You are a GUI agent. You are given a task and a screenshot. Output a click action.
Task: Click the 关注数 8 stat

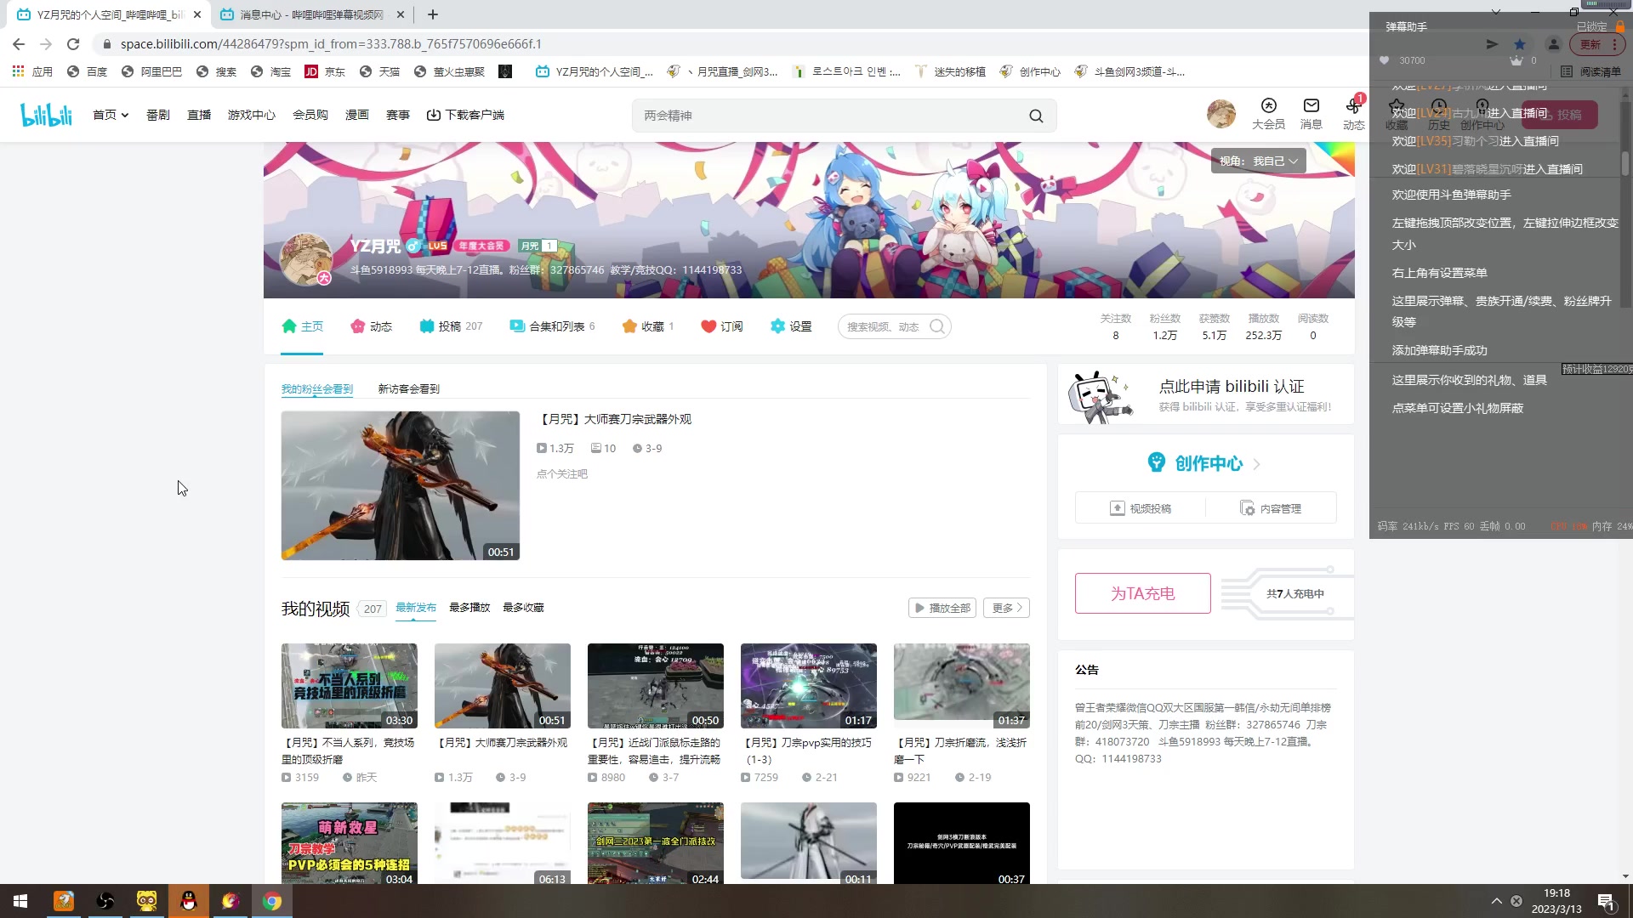1115,326
